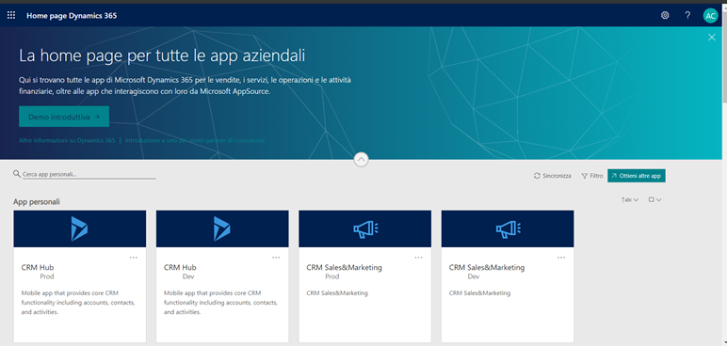Open the CRM Hub Prod Dynamics icon

pos(79,228)
